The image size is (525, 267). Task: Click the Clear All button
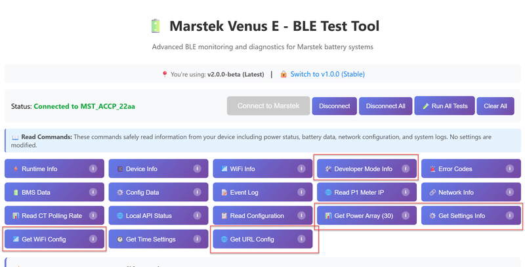495,106
